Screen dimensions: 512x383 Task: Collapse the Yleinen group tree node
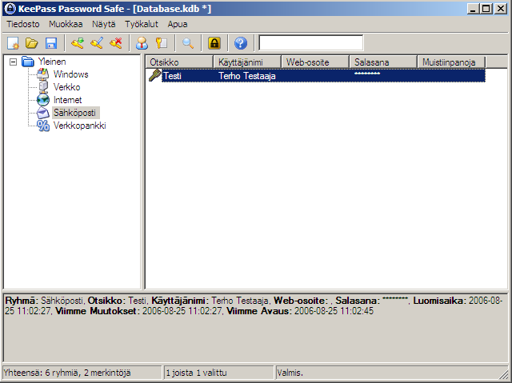click(x=13, y=62)
